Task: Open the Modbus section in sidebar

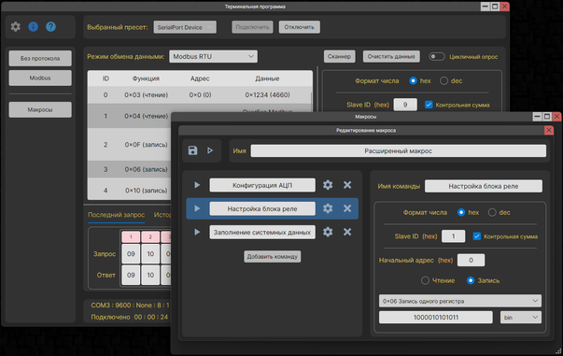Action: [40, 78]
